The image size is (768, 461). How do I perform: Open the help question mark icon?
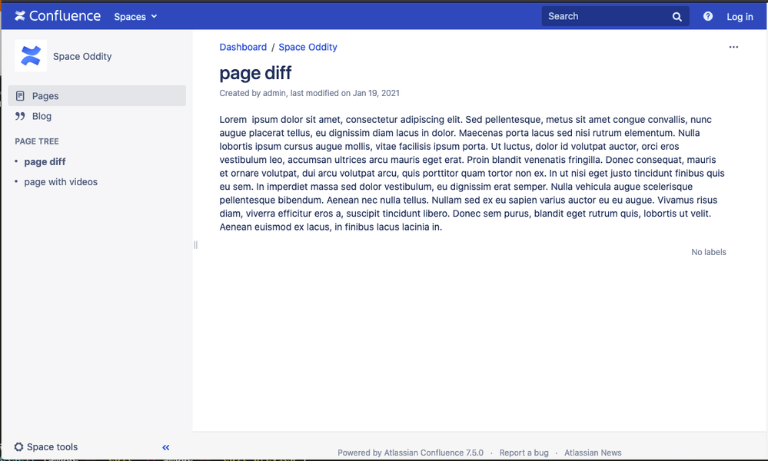point(708,16)
